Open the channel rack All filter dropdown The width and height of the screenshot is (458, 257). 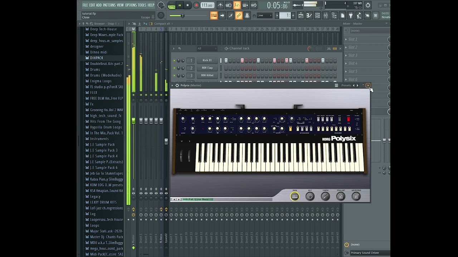click(206, 49)
